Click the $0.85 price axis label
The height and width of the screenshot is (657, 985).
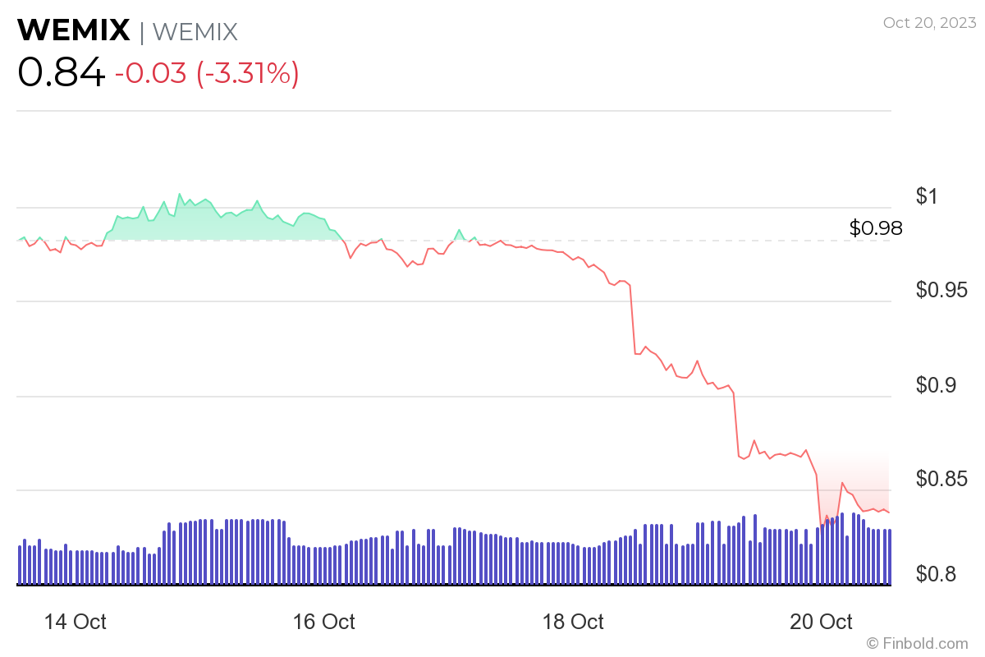[x=942, y=479]
